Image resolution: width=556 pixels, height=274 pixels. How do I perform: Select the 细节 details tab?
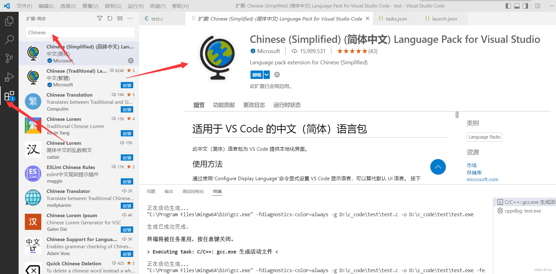(x=199, y=105)
